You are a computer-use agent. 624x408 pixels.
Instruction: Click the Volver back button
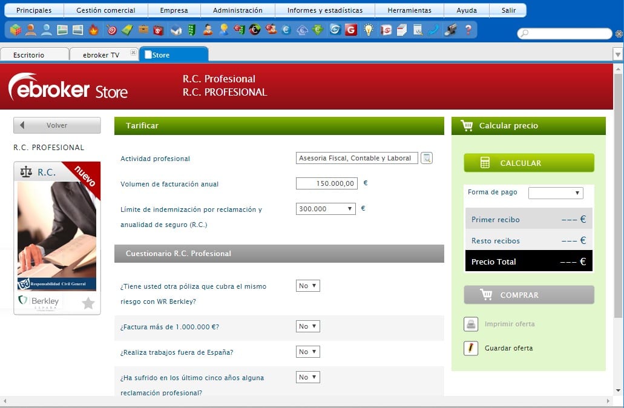click(57, 125)
